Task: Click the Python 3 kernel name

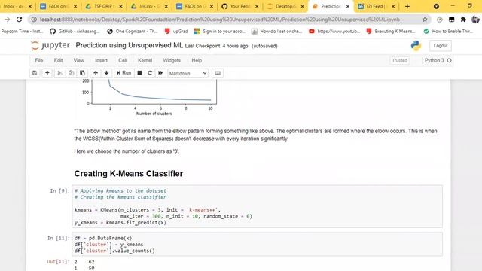Action: (434, 60)
